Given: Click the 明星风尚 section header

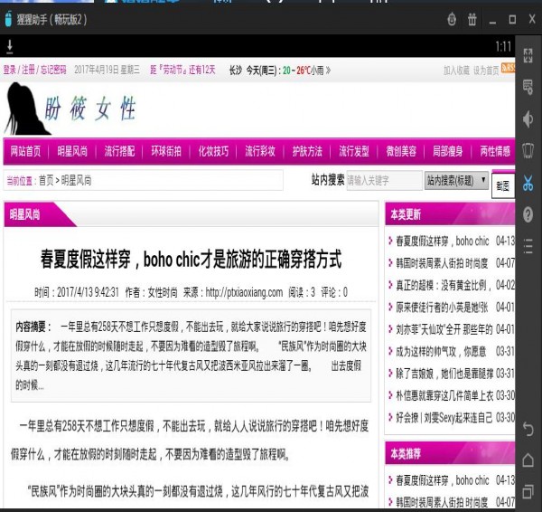Looking at the screenshot, I should tap(25, 214).
